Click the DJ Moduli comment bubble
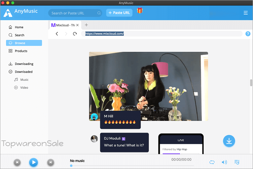 (124, 142)
